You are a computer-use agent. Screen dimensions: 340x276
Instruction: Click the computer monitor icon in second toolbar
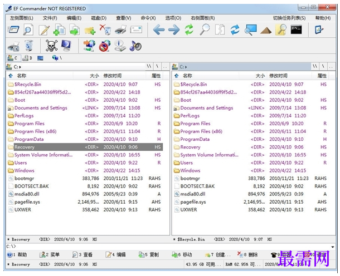66,46
